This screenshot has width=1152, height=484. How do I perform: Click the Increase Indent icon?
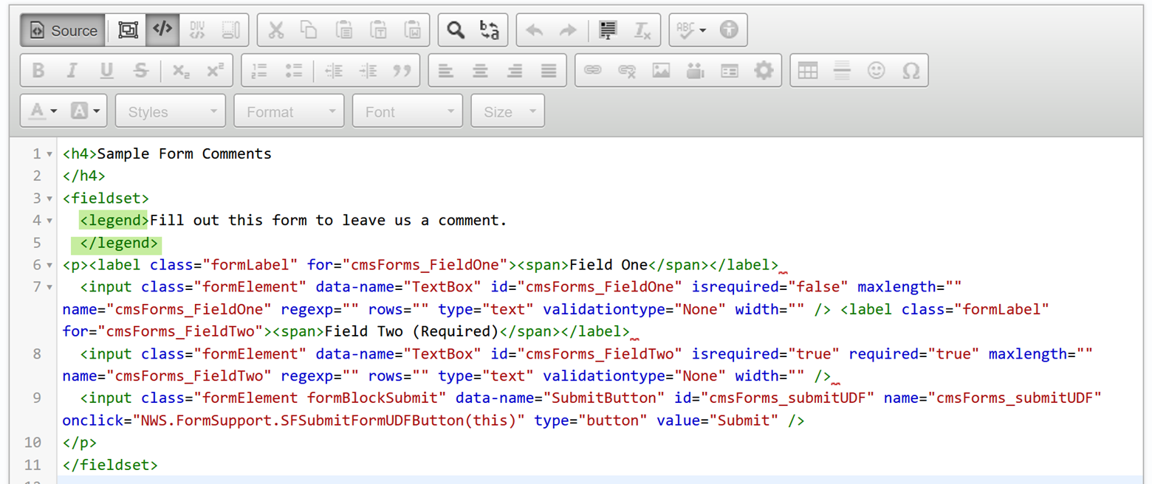pyautogui.click(x=368, y=71)
